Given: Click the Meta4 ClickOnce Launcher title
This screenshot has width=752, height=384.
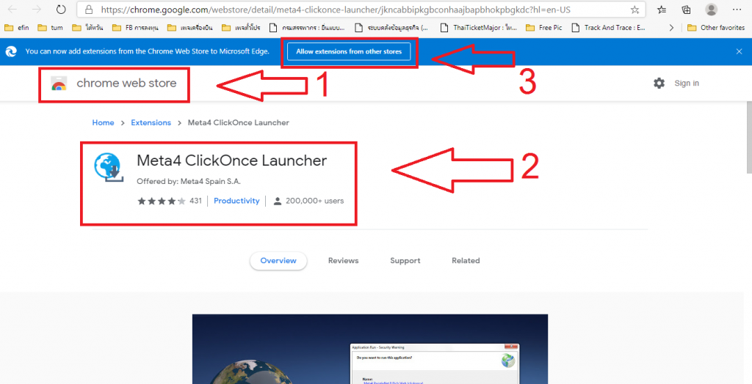Looking at the screenshot, I should [x=231, y=160].
